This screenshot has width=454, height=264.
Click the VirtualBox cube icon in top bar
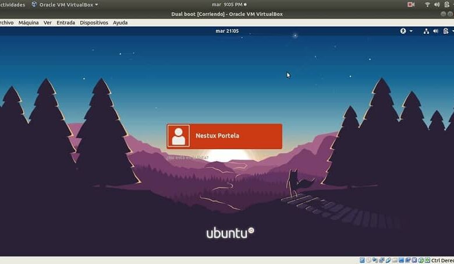pos(34,4)
